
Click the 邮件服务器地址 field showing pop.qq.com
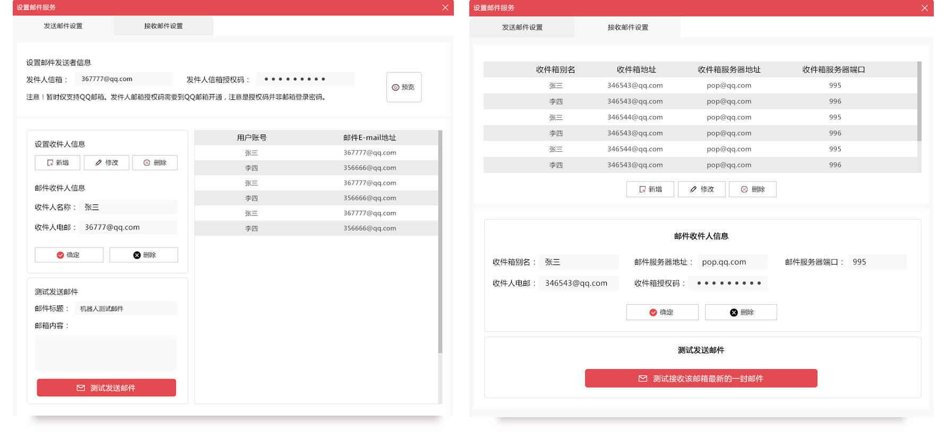(x=732, y=262)
